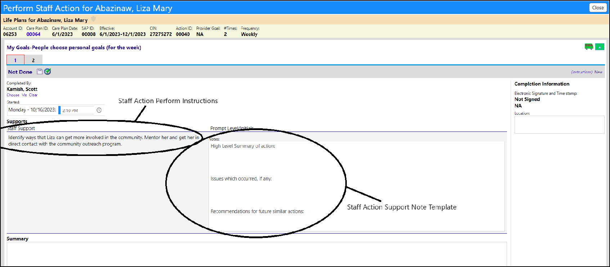
Task: Click the Kamish, Scott name
Action: pyautogui.click(x=22, y=89)
